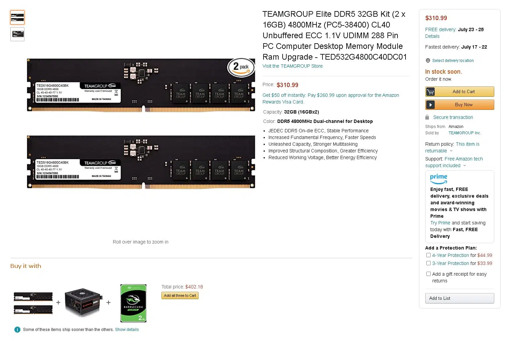Open the Try Prime link

pyautogui.click(x=440, y=223)
